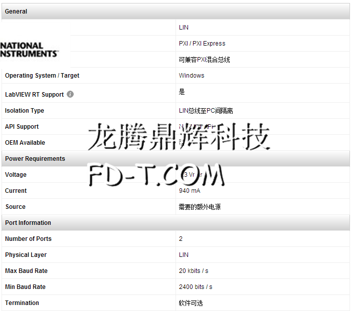This screenshot has width=353, height=311.
Task: Click the Min Baud Rate label
Action: point(25,287)
